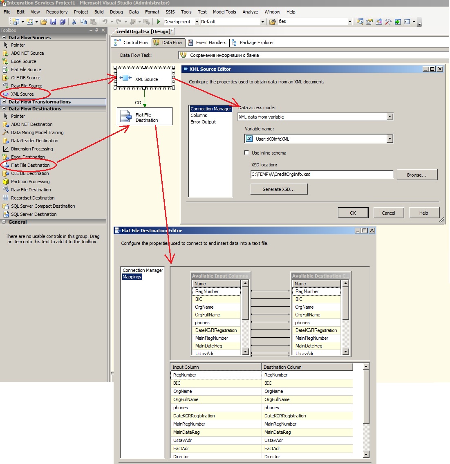Click the XML Source component on the design surface
The width and height of the screenshot is (450, 464).
[x=144, y=78]
